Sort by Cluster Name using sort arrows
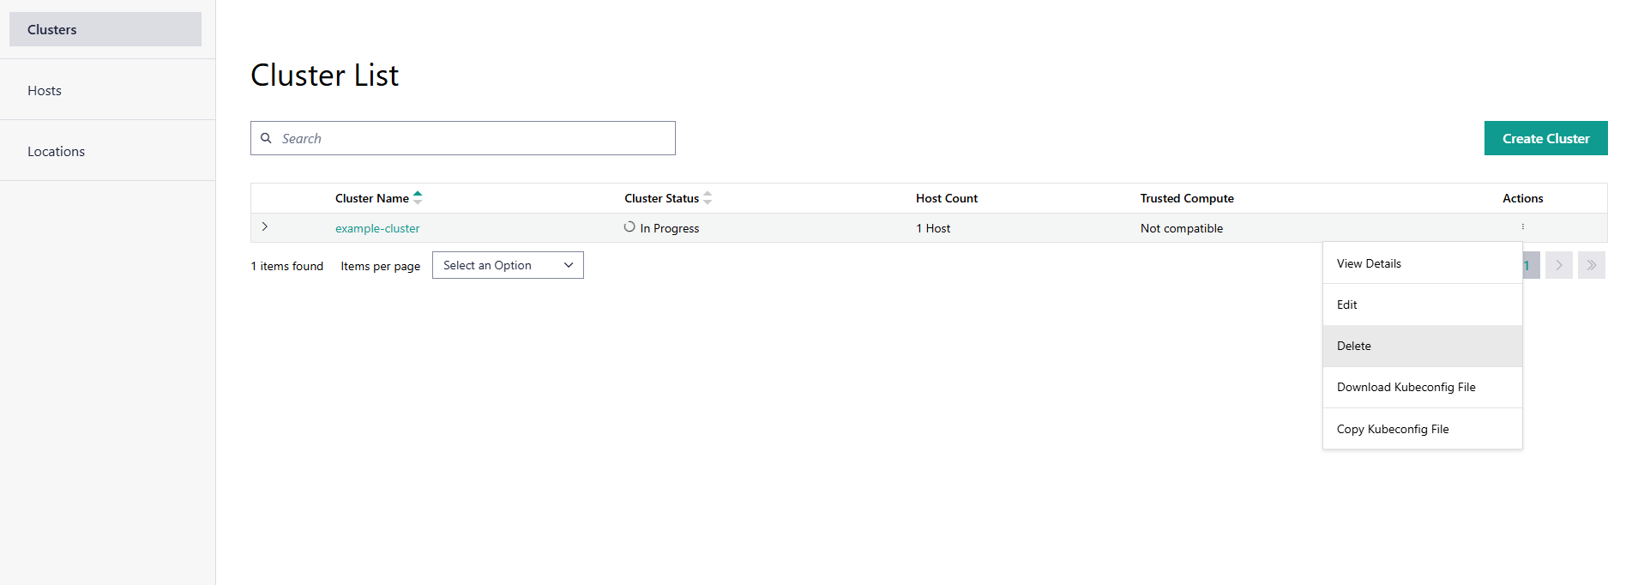Image resolution: width=1632 pixels, height=585 pixels. (418, 198)
